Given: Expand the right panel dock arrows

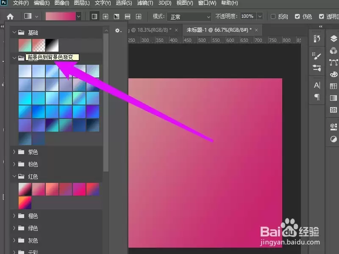Looking at the screenshot, I should pyautogui.click(x=321, y=26).
